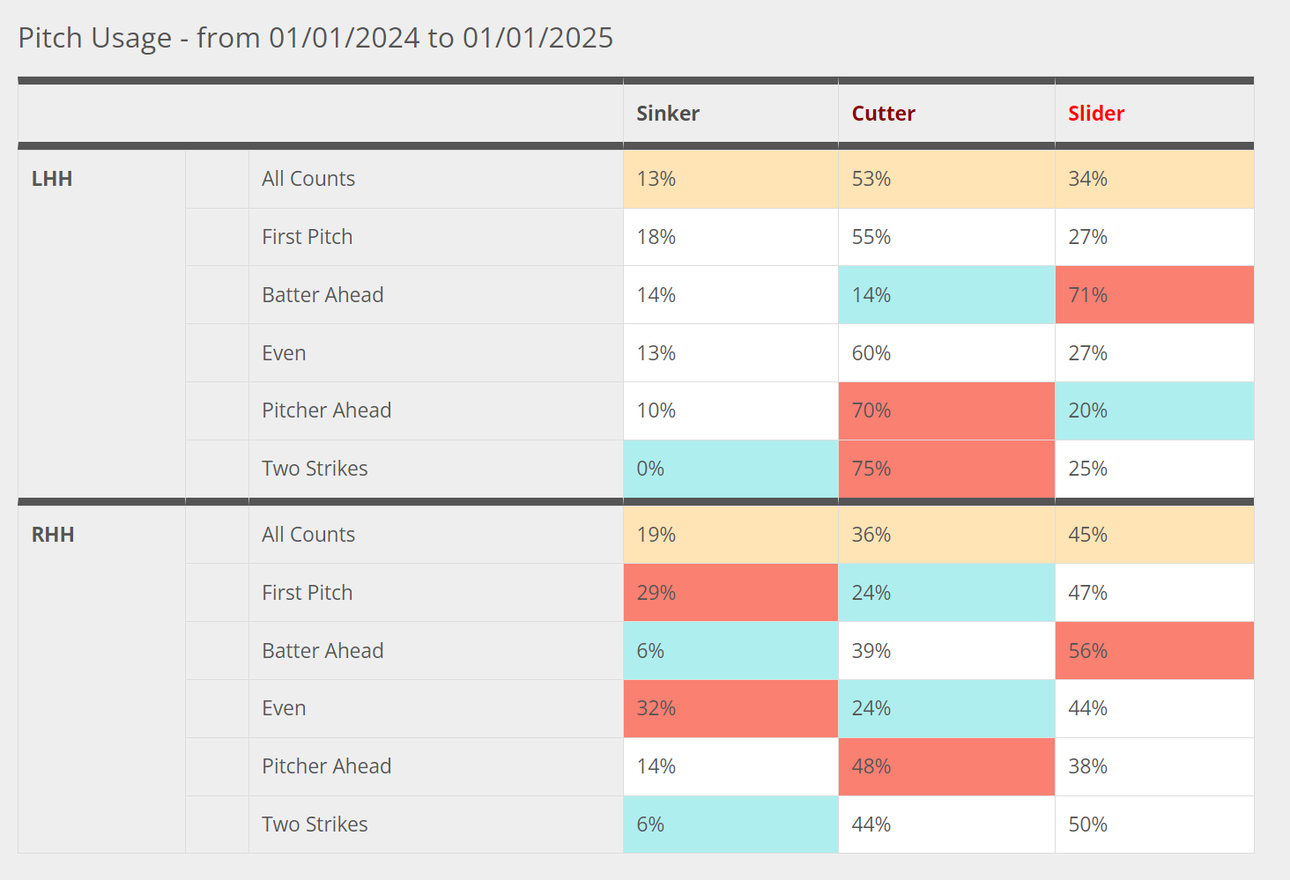Select the LHH All Counts cutter 53% cell
The width and height of the screenshot is (1290, 880).
945,179
